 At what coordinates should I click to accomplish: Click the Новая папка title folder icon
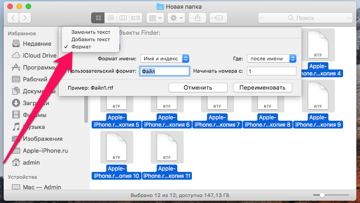(x=160, y=7)
